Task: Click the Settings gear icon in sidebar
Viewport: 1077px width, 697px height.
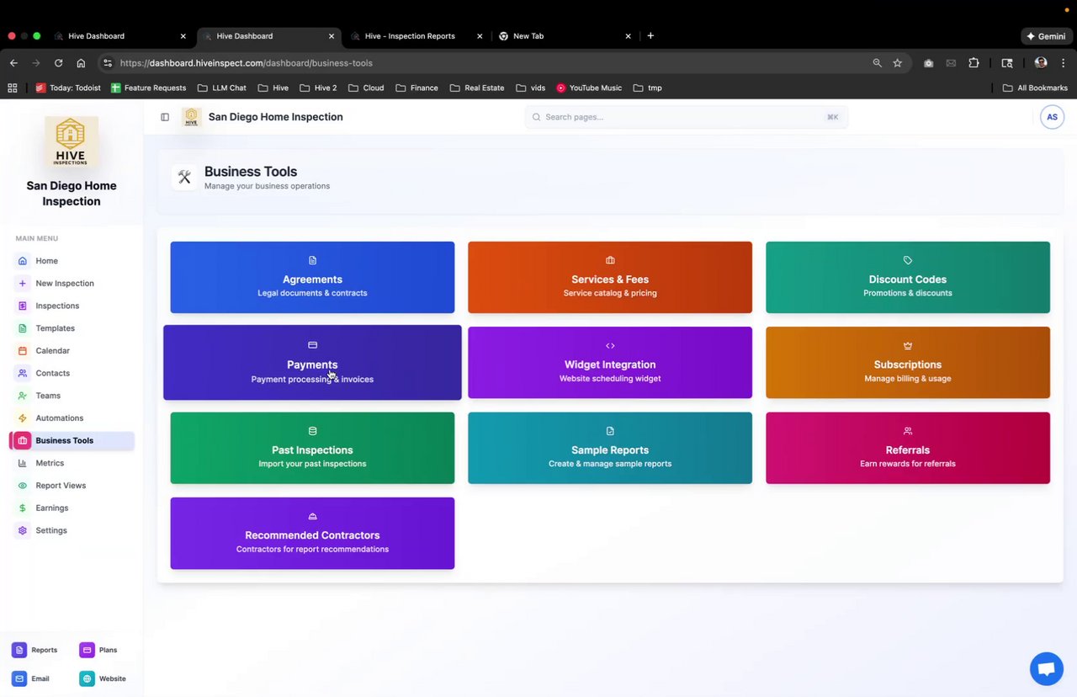Action: 23,530
